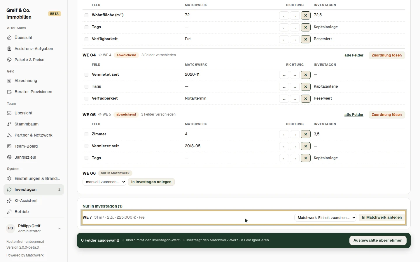Image resolution: width=420 pixels, height=262 pixels.
Task: Select the WE 04 Vermietet seit checkbox
Action: (86, 75)
